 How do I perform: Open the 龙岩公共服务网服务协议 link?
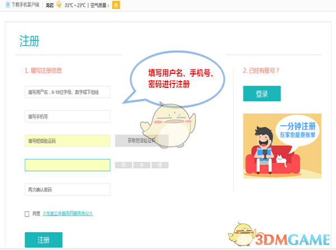pos(68,214)
